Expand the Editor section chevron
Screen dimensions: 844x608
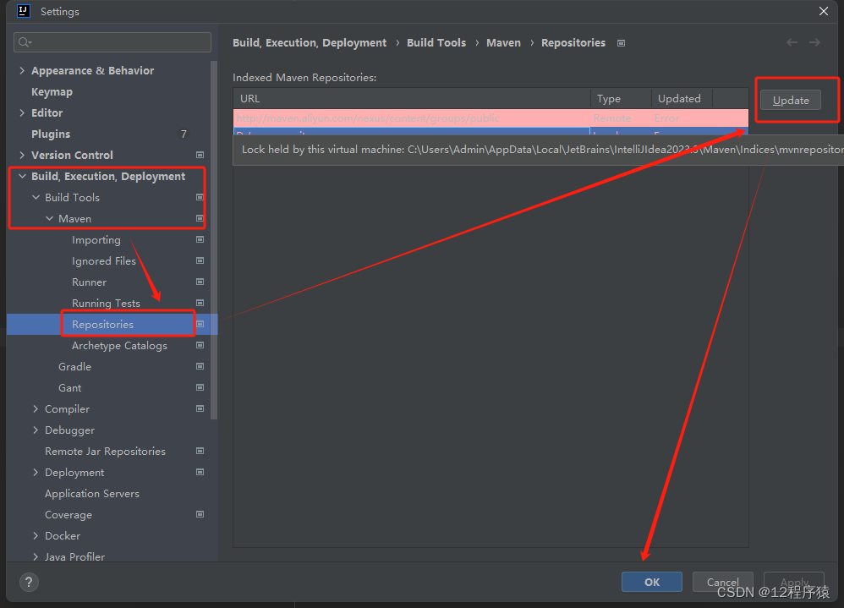click(x=22, y=112)
